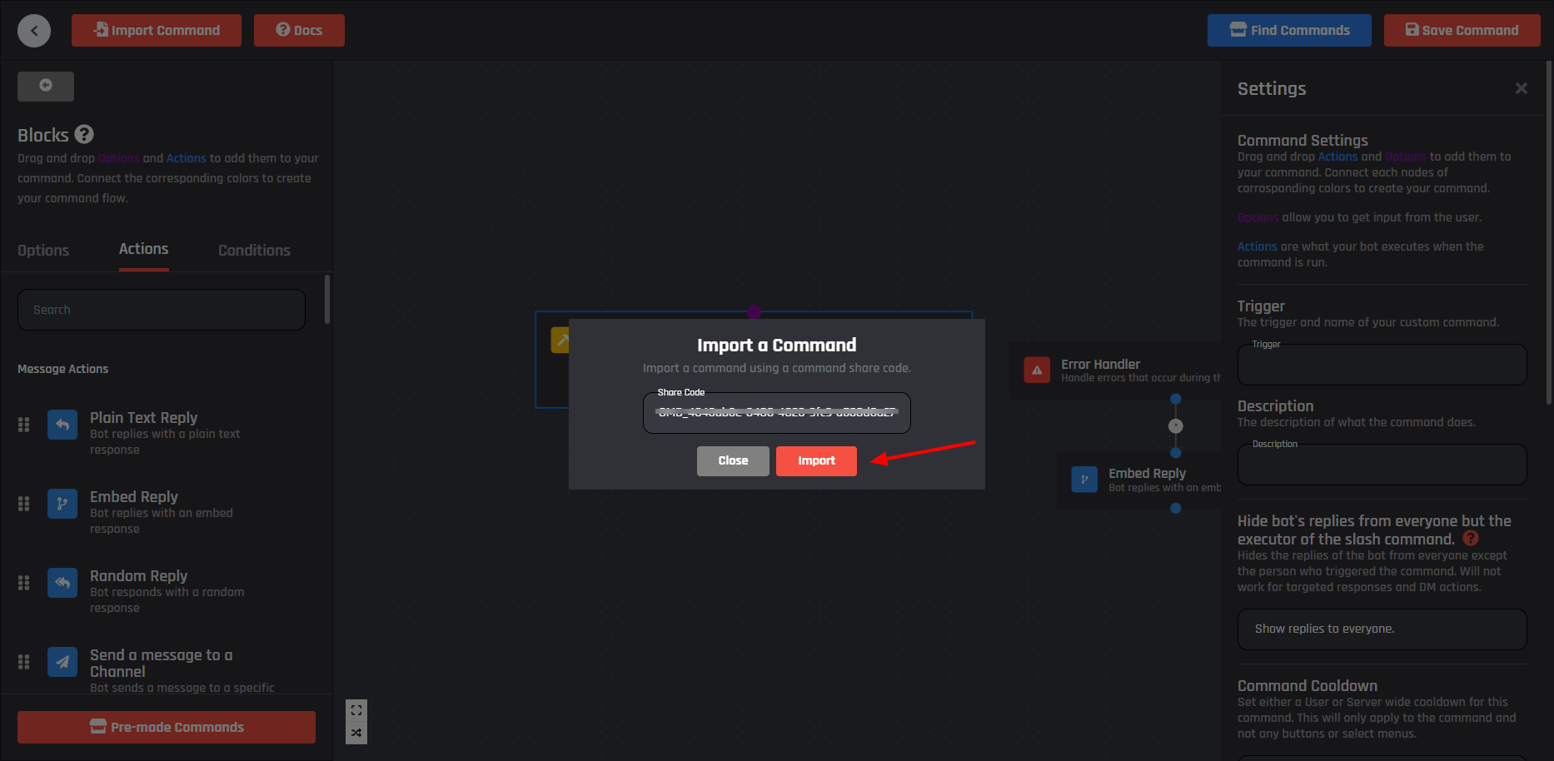The image size is (1554, 761).
Task: Click the Error Handler warning icon
Action: pyautogui.click(x=1037, y=371)
